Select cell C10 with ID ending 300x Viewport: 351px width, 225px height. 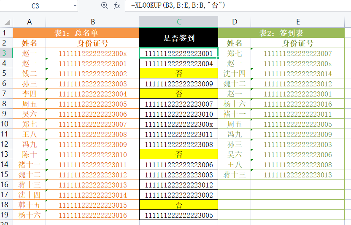point(178,124)
